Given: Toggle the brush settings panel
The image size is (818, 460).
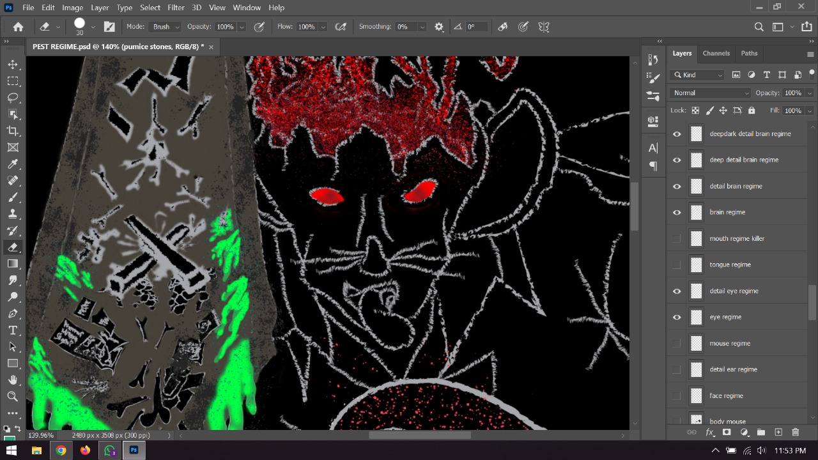Looking at the screenshot, I should 109,27.
